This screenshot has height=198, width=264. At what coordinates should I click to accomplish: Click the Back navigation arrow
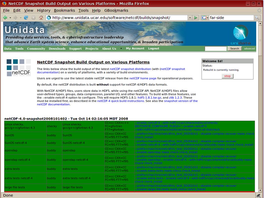click(5, 18)
